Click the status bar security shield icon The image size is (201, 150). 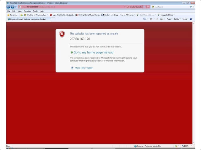tap(176, 146)
